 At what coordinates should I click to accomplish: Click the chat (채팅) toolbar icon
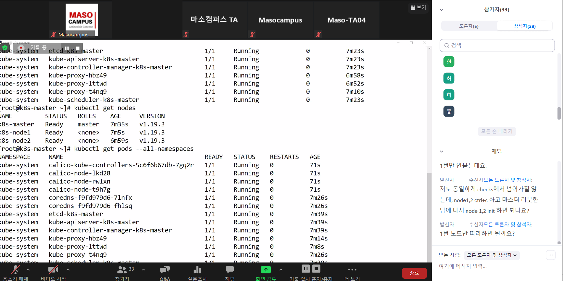230,270
